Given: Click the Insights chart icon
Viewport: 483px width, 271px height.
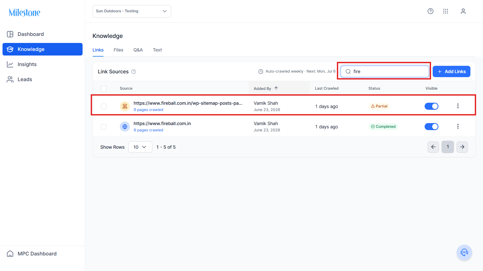Looking at the screenshot, I should [10, 64].
